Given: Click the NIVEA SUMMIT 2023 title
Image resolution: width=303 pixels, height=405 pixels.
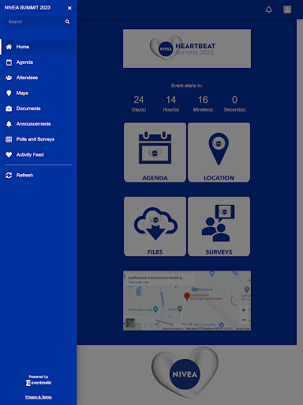Looking at the screenshot, I should (28, 8).
